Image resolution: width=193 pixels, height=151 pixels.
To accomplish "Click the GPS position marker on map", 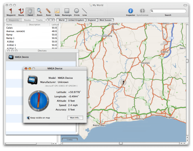I will point(123,82).
